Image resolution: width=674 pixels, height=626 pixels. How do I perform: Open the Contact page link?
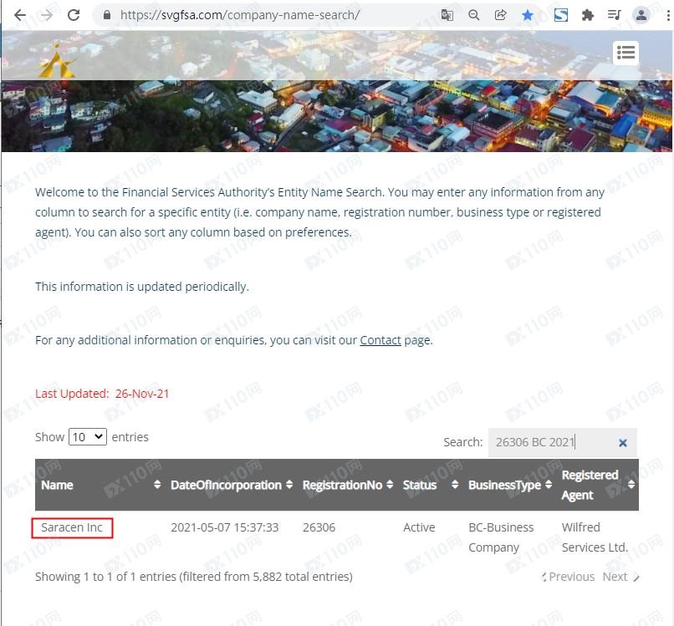pos(380,340)
